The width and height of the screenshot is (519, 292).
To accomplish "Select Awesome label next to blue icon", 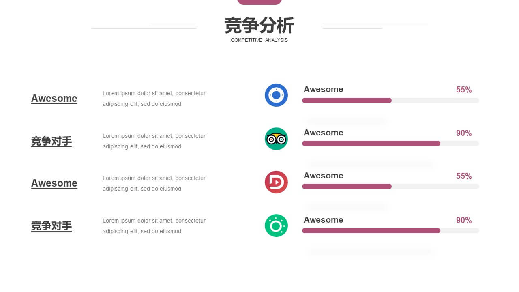I will tap(323, 89).
